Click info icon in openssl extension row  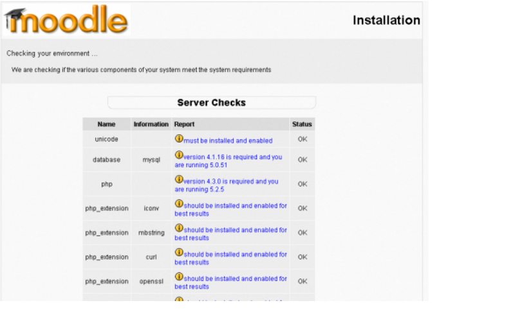coord(179,277)
